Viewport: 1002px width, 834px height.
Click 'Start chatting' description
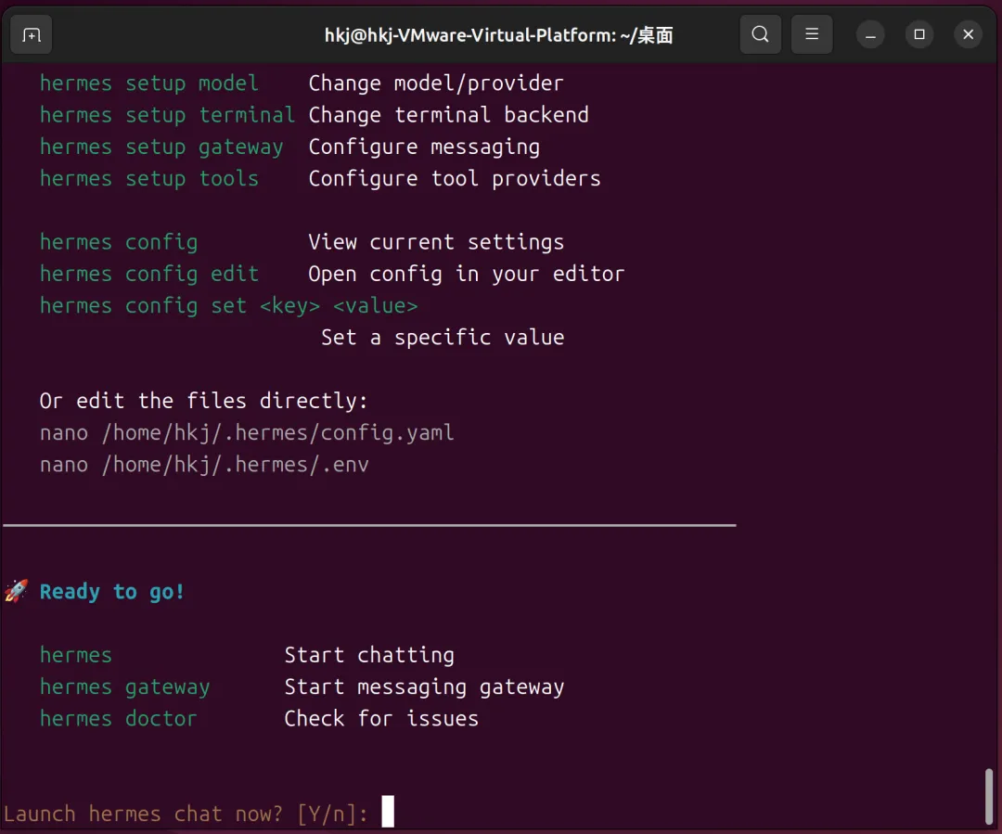369,655
